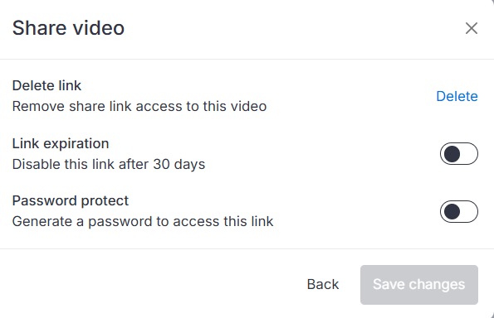
Task: Turn on Password protect switch
Action: coord(458,211)
